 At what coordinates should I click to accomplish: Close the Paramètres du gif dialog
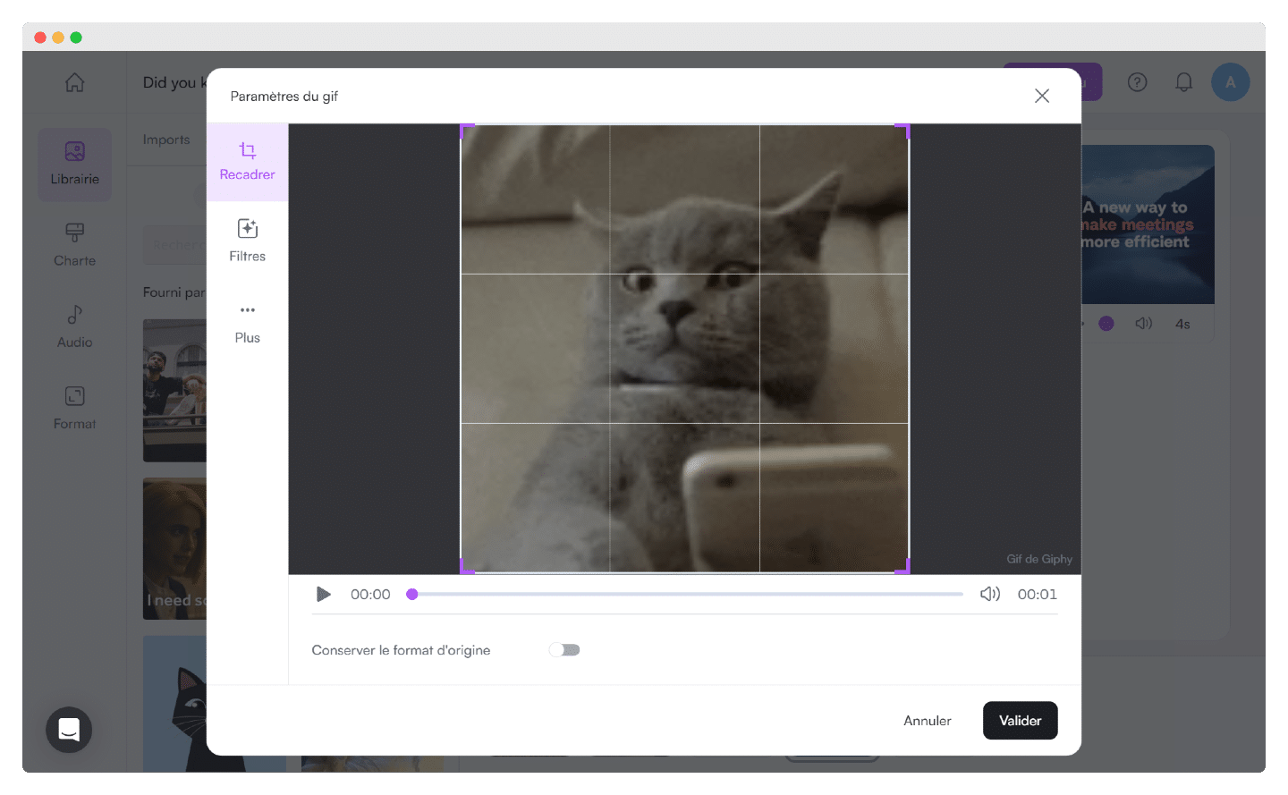(1042, 96)
